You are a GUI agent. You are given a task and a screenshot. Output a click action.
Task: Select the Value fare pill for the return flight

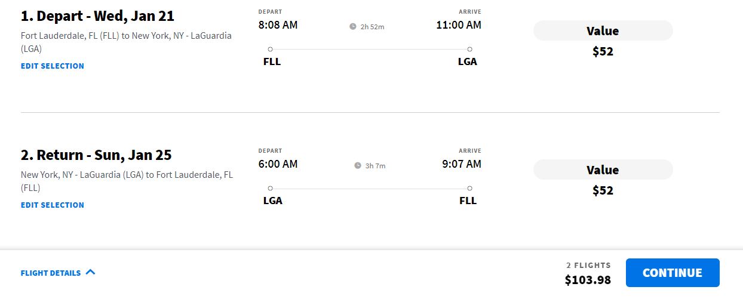(603, 170)
